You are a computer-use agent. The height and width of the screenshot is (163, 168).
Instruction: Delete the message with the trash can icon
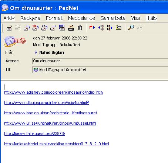click(x=80, y=28)
